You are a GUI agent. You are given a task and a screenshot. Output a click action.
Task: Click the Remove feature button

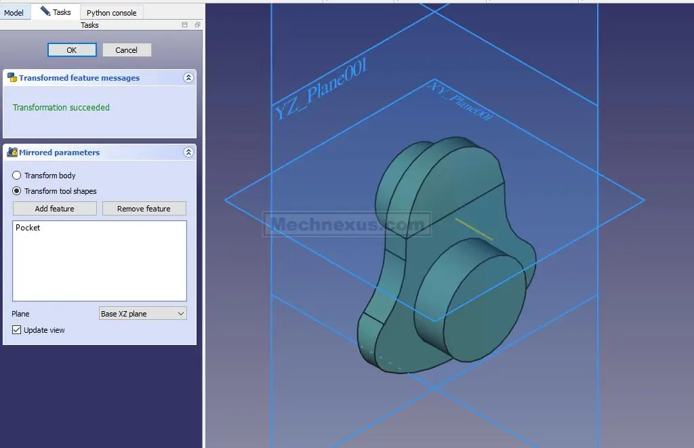pos(144,209)
